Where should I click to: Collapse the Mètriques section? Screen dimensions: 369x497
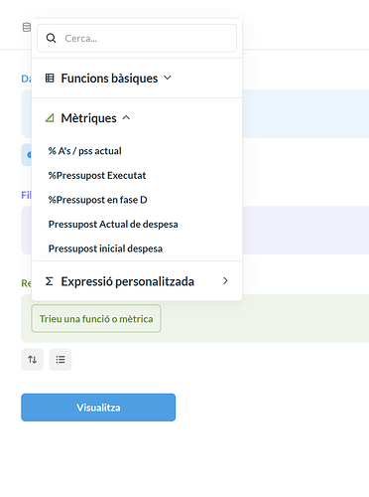point(137,118)
